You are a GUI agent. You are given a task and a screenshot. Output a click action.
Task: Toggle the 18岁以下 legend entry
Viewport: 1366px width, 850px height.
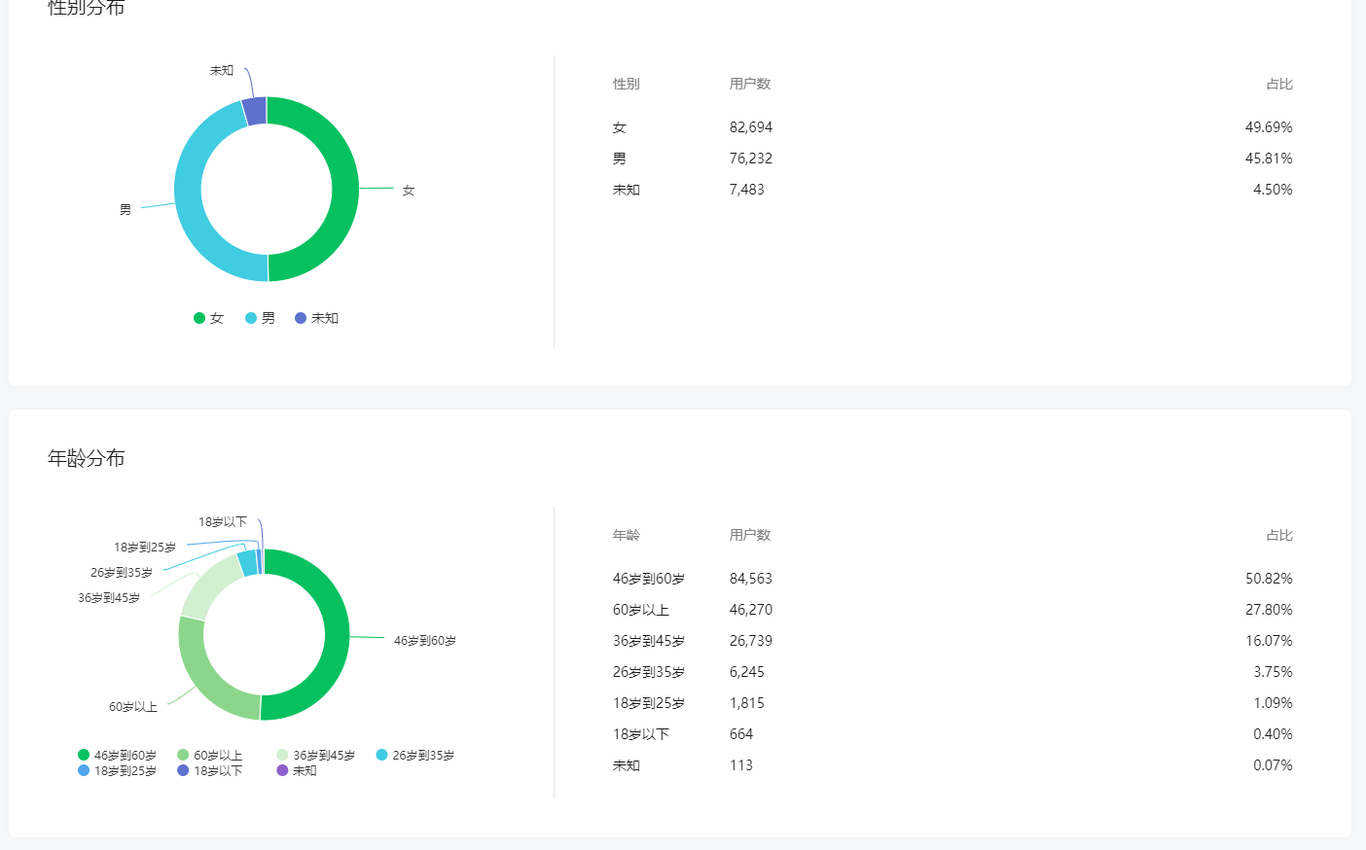[x=210, y=770]
